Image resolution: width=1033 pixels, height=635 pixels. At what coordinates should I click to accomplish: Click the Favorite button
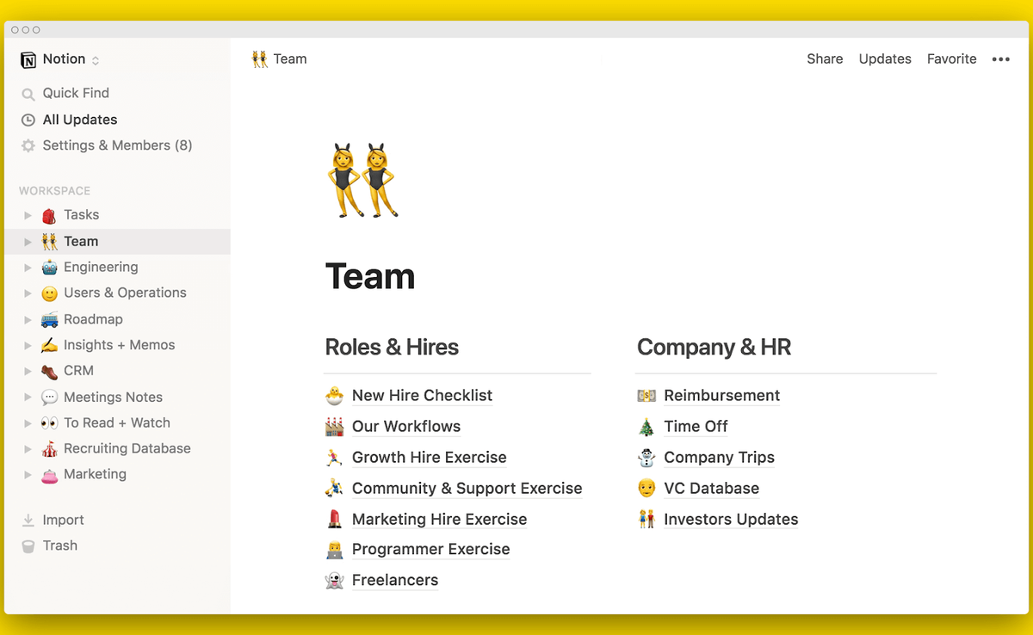click(x=951, y=59)
